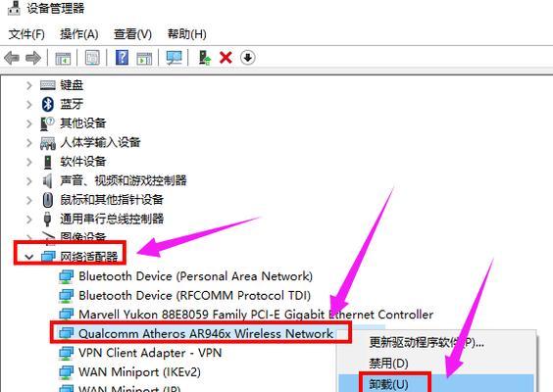Open the 操作(A) menu
The image size is (553, 392).
pyautogui.click(x=79, y=34)
